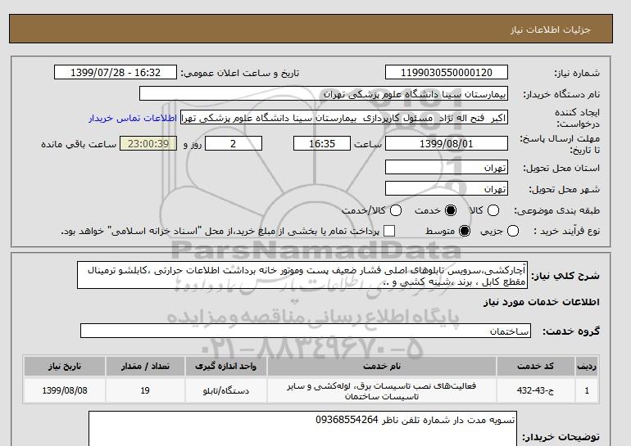This screenshot has width=631, height=446.
Task: Click the deadline time field 16:35
Action: pos(322,144)
